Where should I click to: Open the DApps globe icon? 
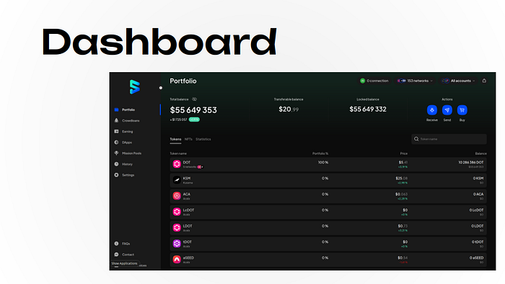point(116,142)
